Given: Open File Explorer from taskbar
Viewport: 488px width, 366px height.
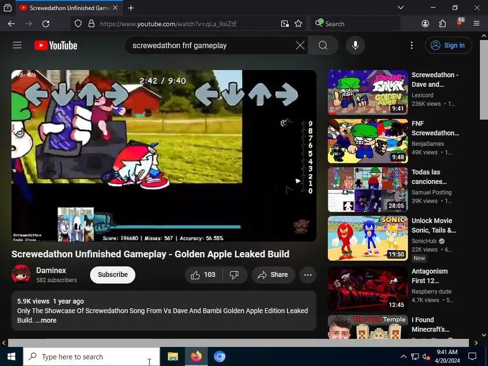Looking at the screenshot, I should point(173,356).
